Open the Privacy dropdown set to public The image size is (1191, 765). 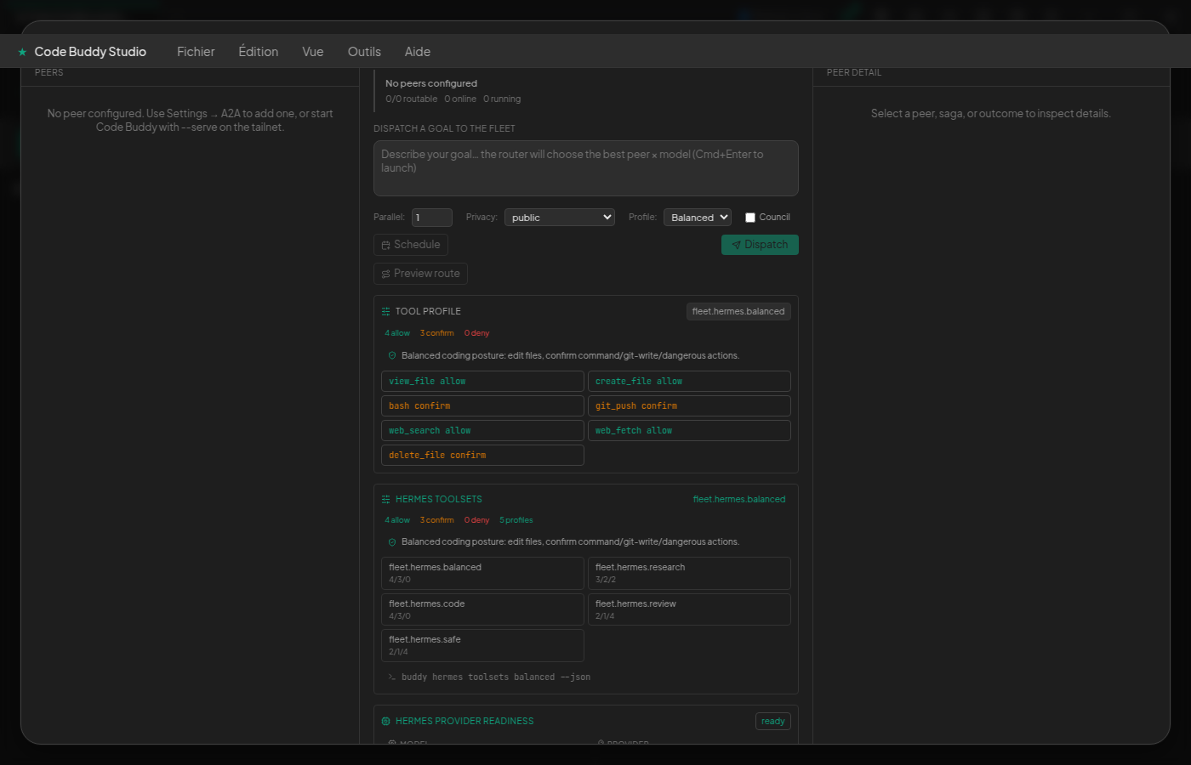[560, 218]
